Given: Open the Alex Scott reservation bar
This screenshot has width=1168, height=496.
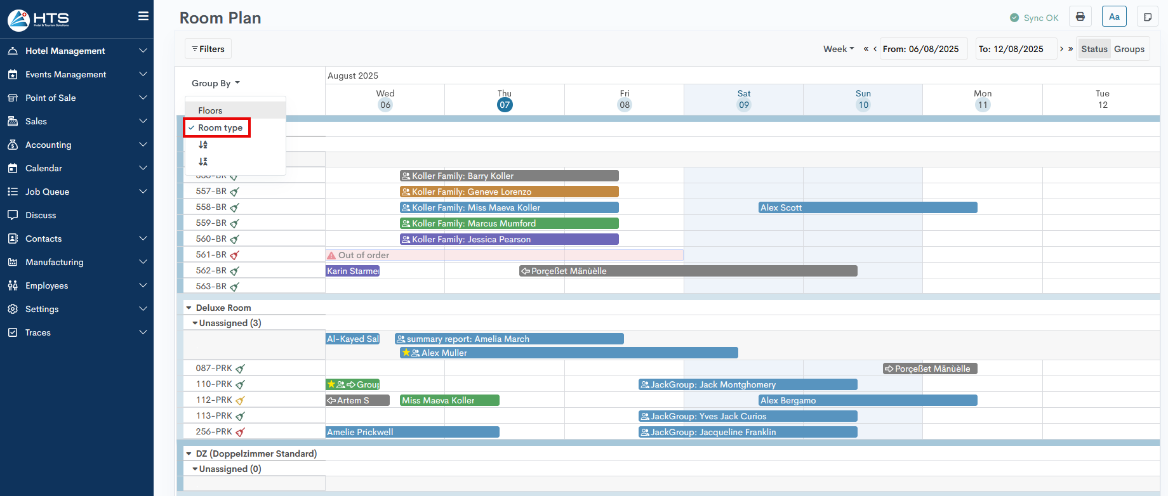Looking at the screenshot, I should point(867,207).
